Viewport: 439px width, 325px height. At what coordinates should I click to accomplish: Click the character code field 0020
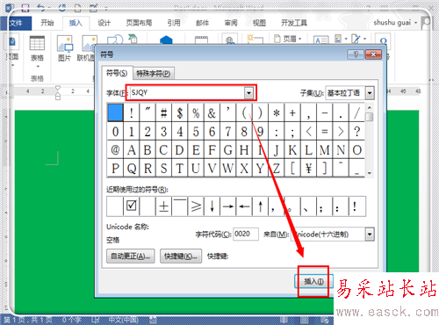246,234
